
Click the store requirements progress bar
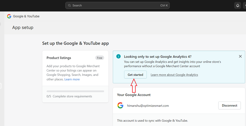tap(75, 91)
